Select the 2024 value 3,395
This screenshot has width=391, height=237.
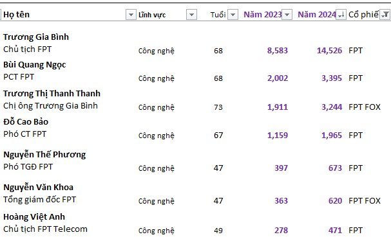tap(332, 78)
